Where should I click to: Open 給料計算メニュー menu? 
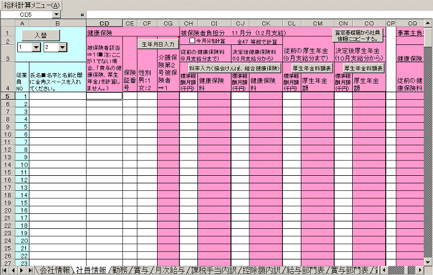(30, 5)
